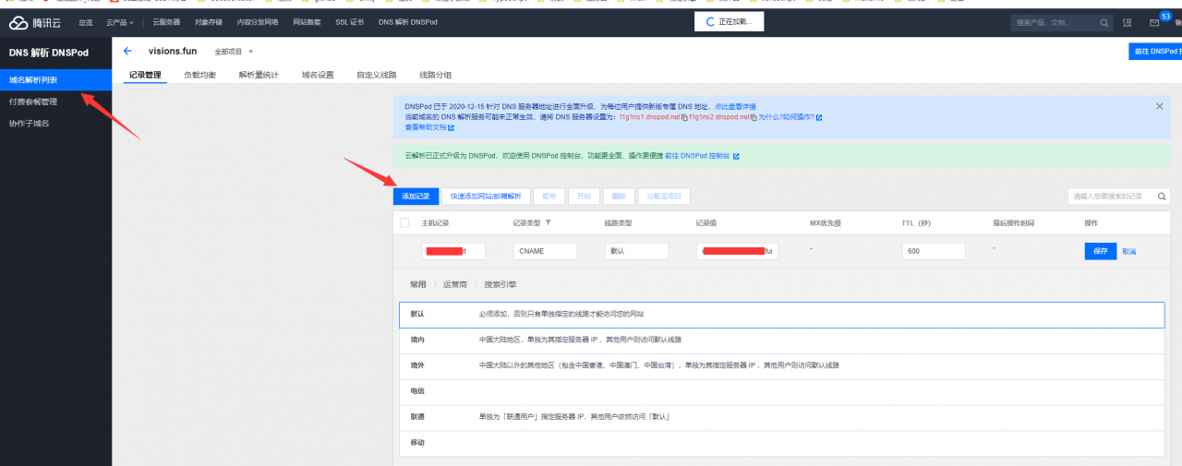The width and height of the screenshot is (1182, 466).
Task: Open 内容分发网络 in the top navigation
Action: click(258, 21)
